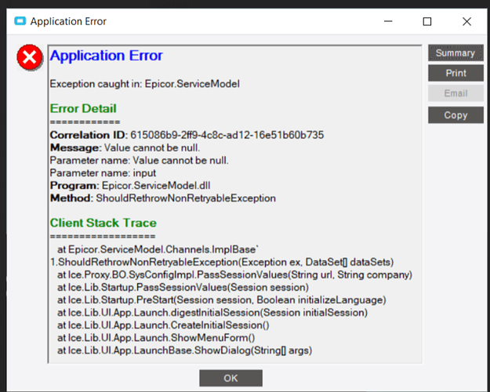Select the Exception caught in Epicor.ServiceModel line
This screenshot has height=392, width=490.
[145, 84]
